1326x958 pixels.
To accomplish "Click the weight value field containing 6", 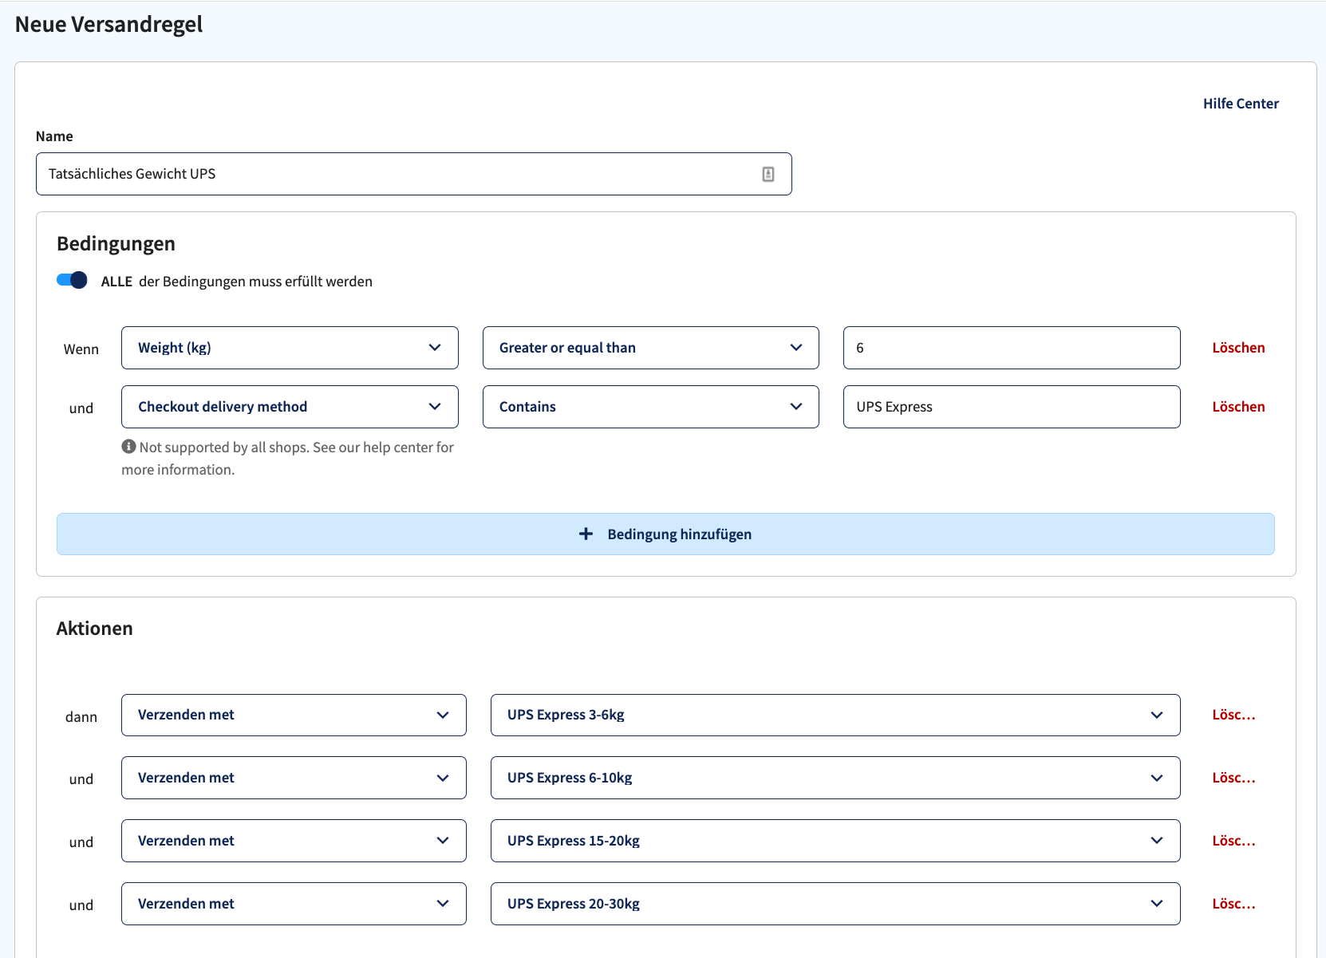I will [x=1012, y=348].
